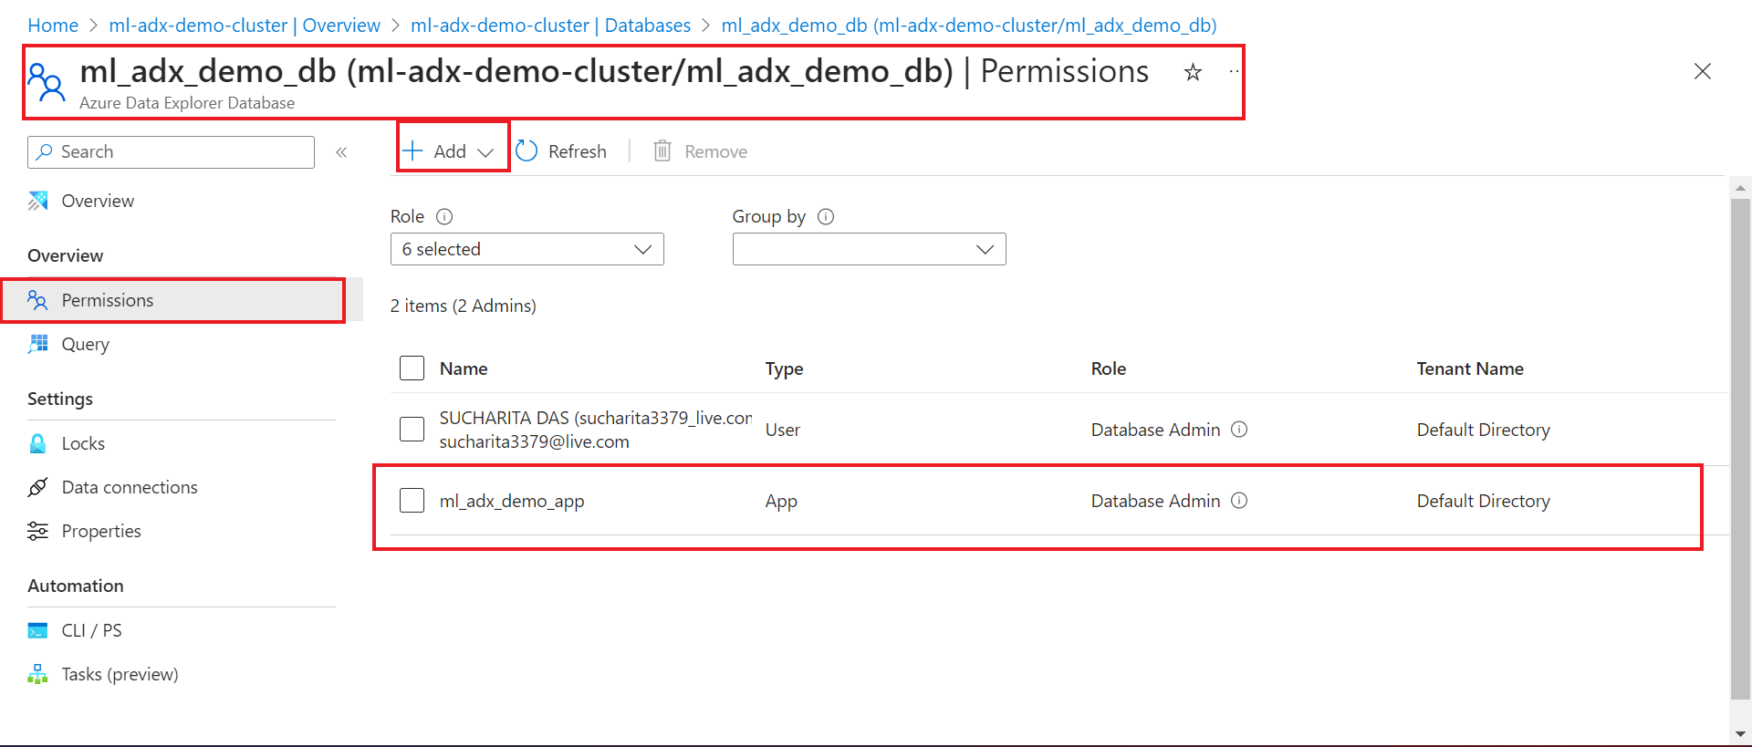The height and width of the screenshot is (747, 1752).
Task: Click the Refresh circular arrow icon
Action: (x=527, y=150)
